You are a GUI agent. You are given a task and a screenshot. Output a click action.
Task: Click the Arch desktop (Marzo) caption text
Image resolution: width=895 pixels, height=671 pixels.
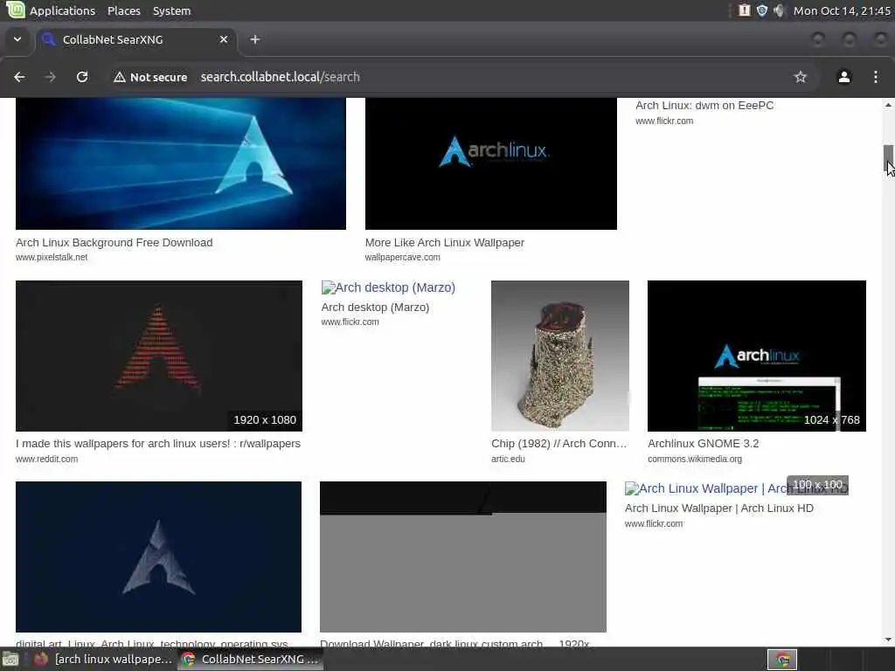click(x=375, y=307)
